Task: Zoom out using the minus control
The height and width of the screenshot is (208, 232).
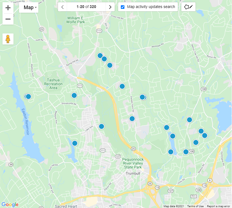Action: click(8, 19)
